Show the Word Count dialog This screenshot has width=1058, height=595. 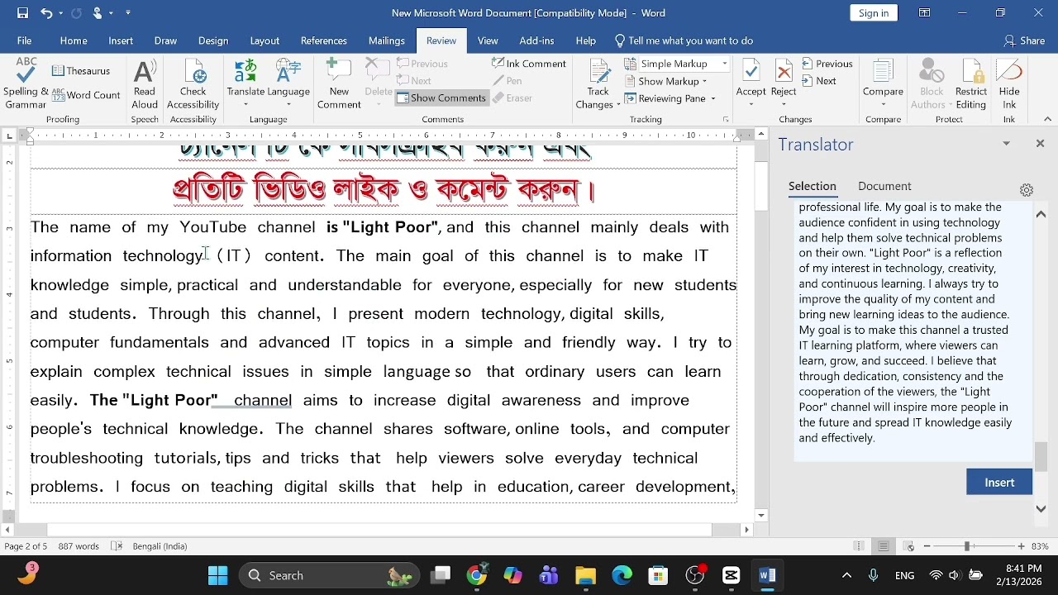(x=87, y=95)
